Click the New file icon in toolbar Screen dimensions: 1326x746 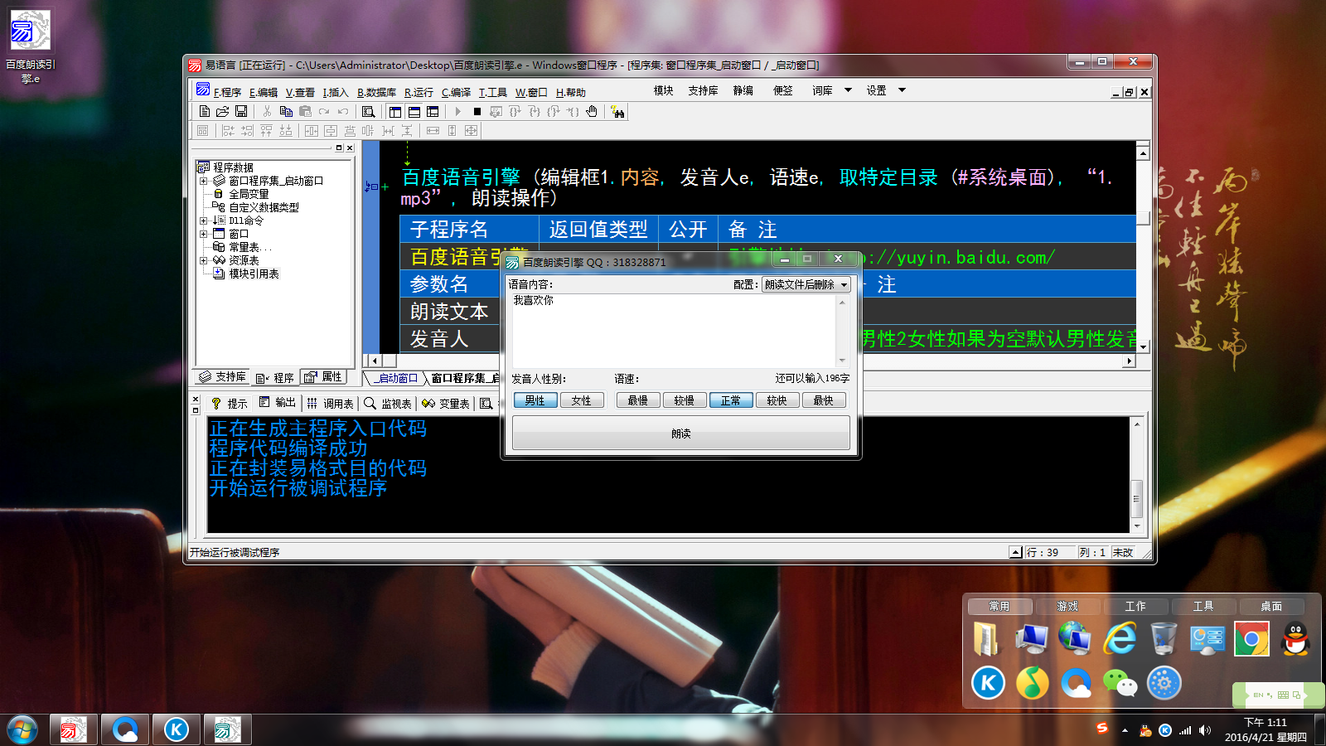coord(205,111)
